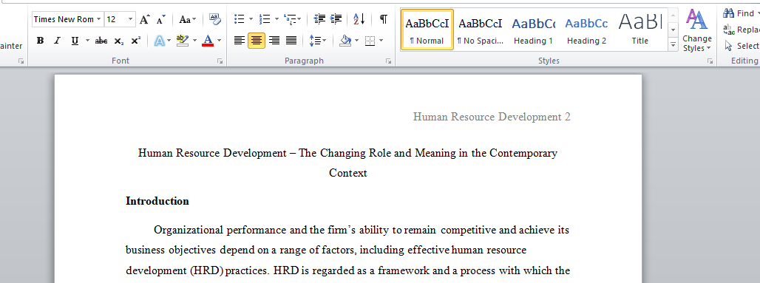Open the Clipboard dialog launcher
760x283 pixels.
tap(21, 61)
